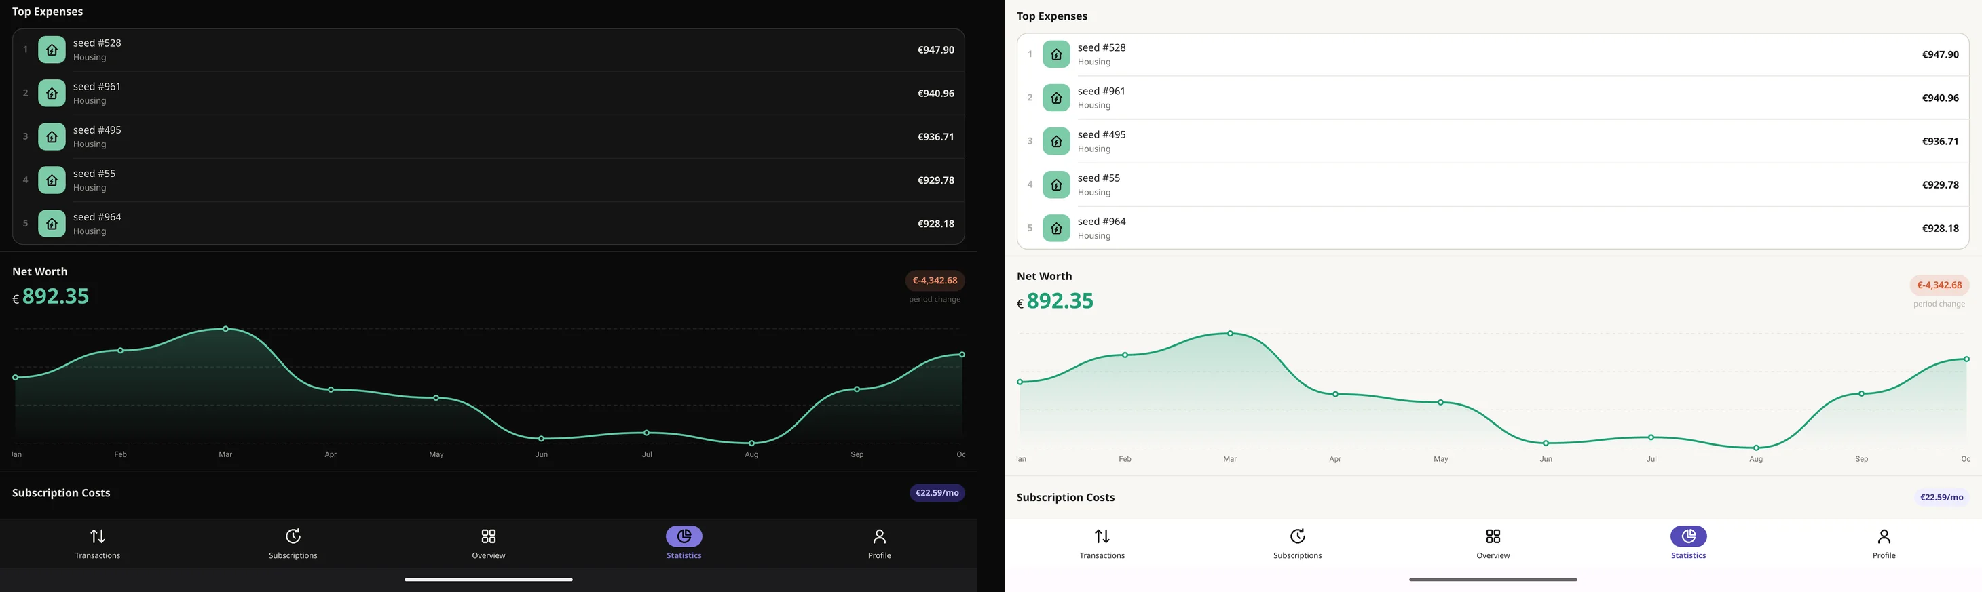
Task: Click the Feb data point on dark chart
Action: point(121,351)
